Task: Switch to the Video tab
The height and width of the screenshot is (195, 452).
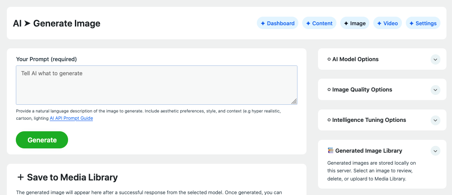Action: click(x=387, y=24)
